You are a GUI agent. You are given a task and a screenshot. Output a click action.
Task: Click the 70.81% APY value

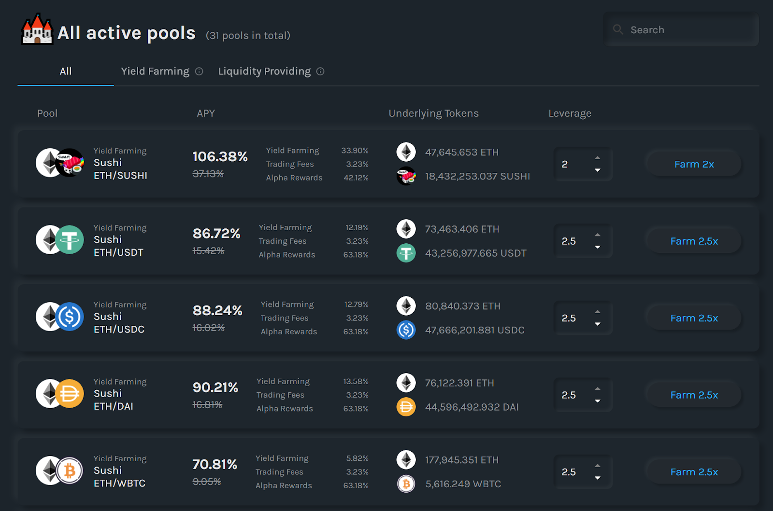[215, 464]
